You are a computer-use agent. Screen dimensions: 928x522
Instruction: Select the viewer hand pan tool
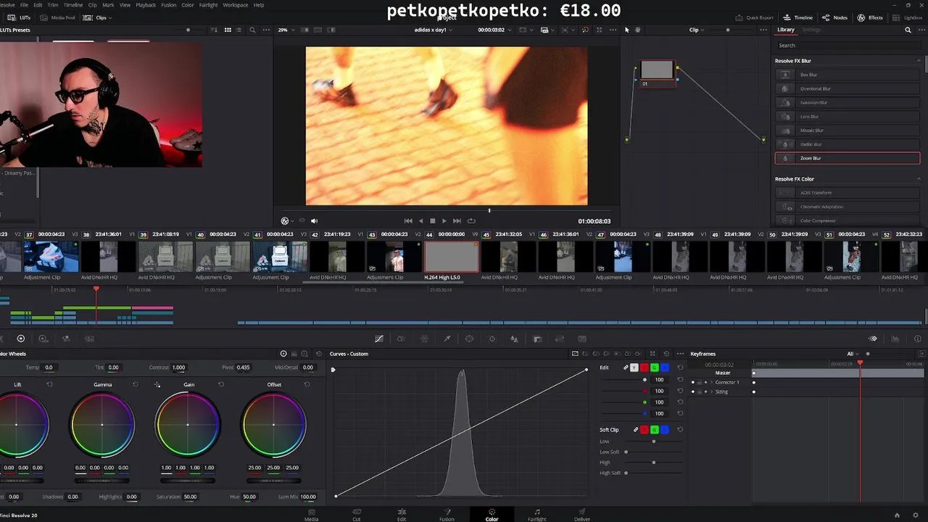pyautogui.click(x=638, y=30)
